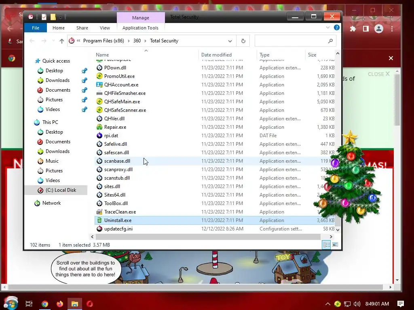The width and height of the screenshot is (414, 310).
Task: Click the search magnifier icon in Explorer
Action: click(x=330, y=41)
